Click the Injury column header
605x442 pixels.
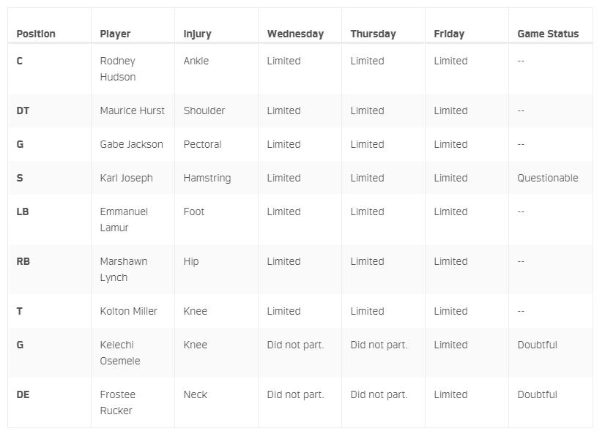point(197,34)
